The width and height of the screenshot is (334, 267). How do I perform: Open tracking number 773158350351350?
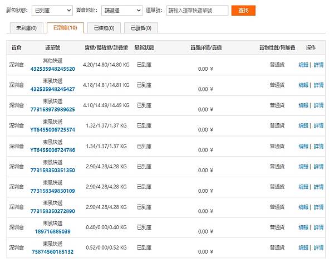(53, 170)
